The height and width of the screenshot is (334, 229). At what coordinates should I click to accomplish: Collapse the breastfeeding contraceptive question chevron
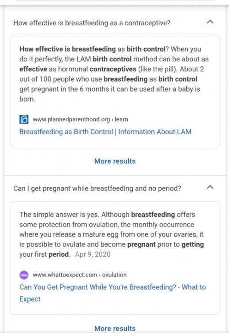[x=210, y=22]
